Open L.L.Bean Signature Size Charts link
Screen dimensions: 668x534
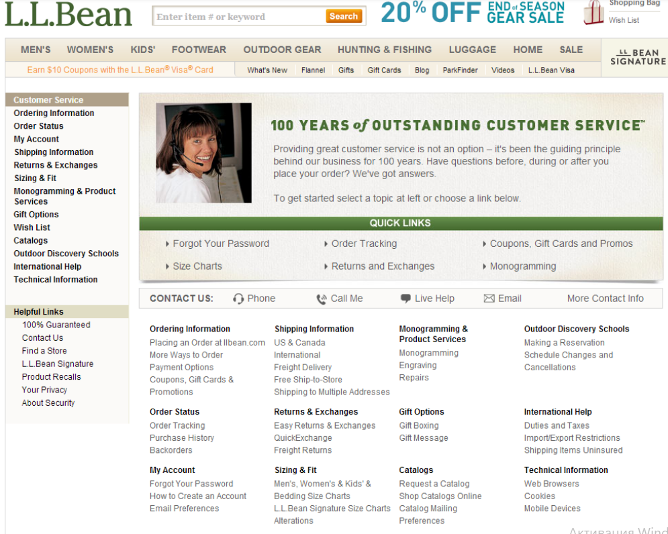(x=332, y=509)
